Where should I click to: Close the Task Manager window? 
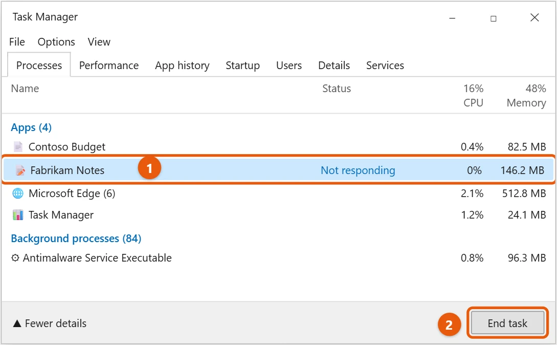[534, 17]
